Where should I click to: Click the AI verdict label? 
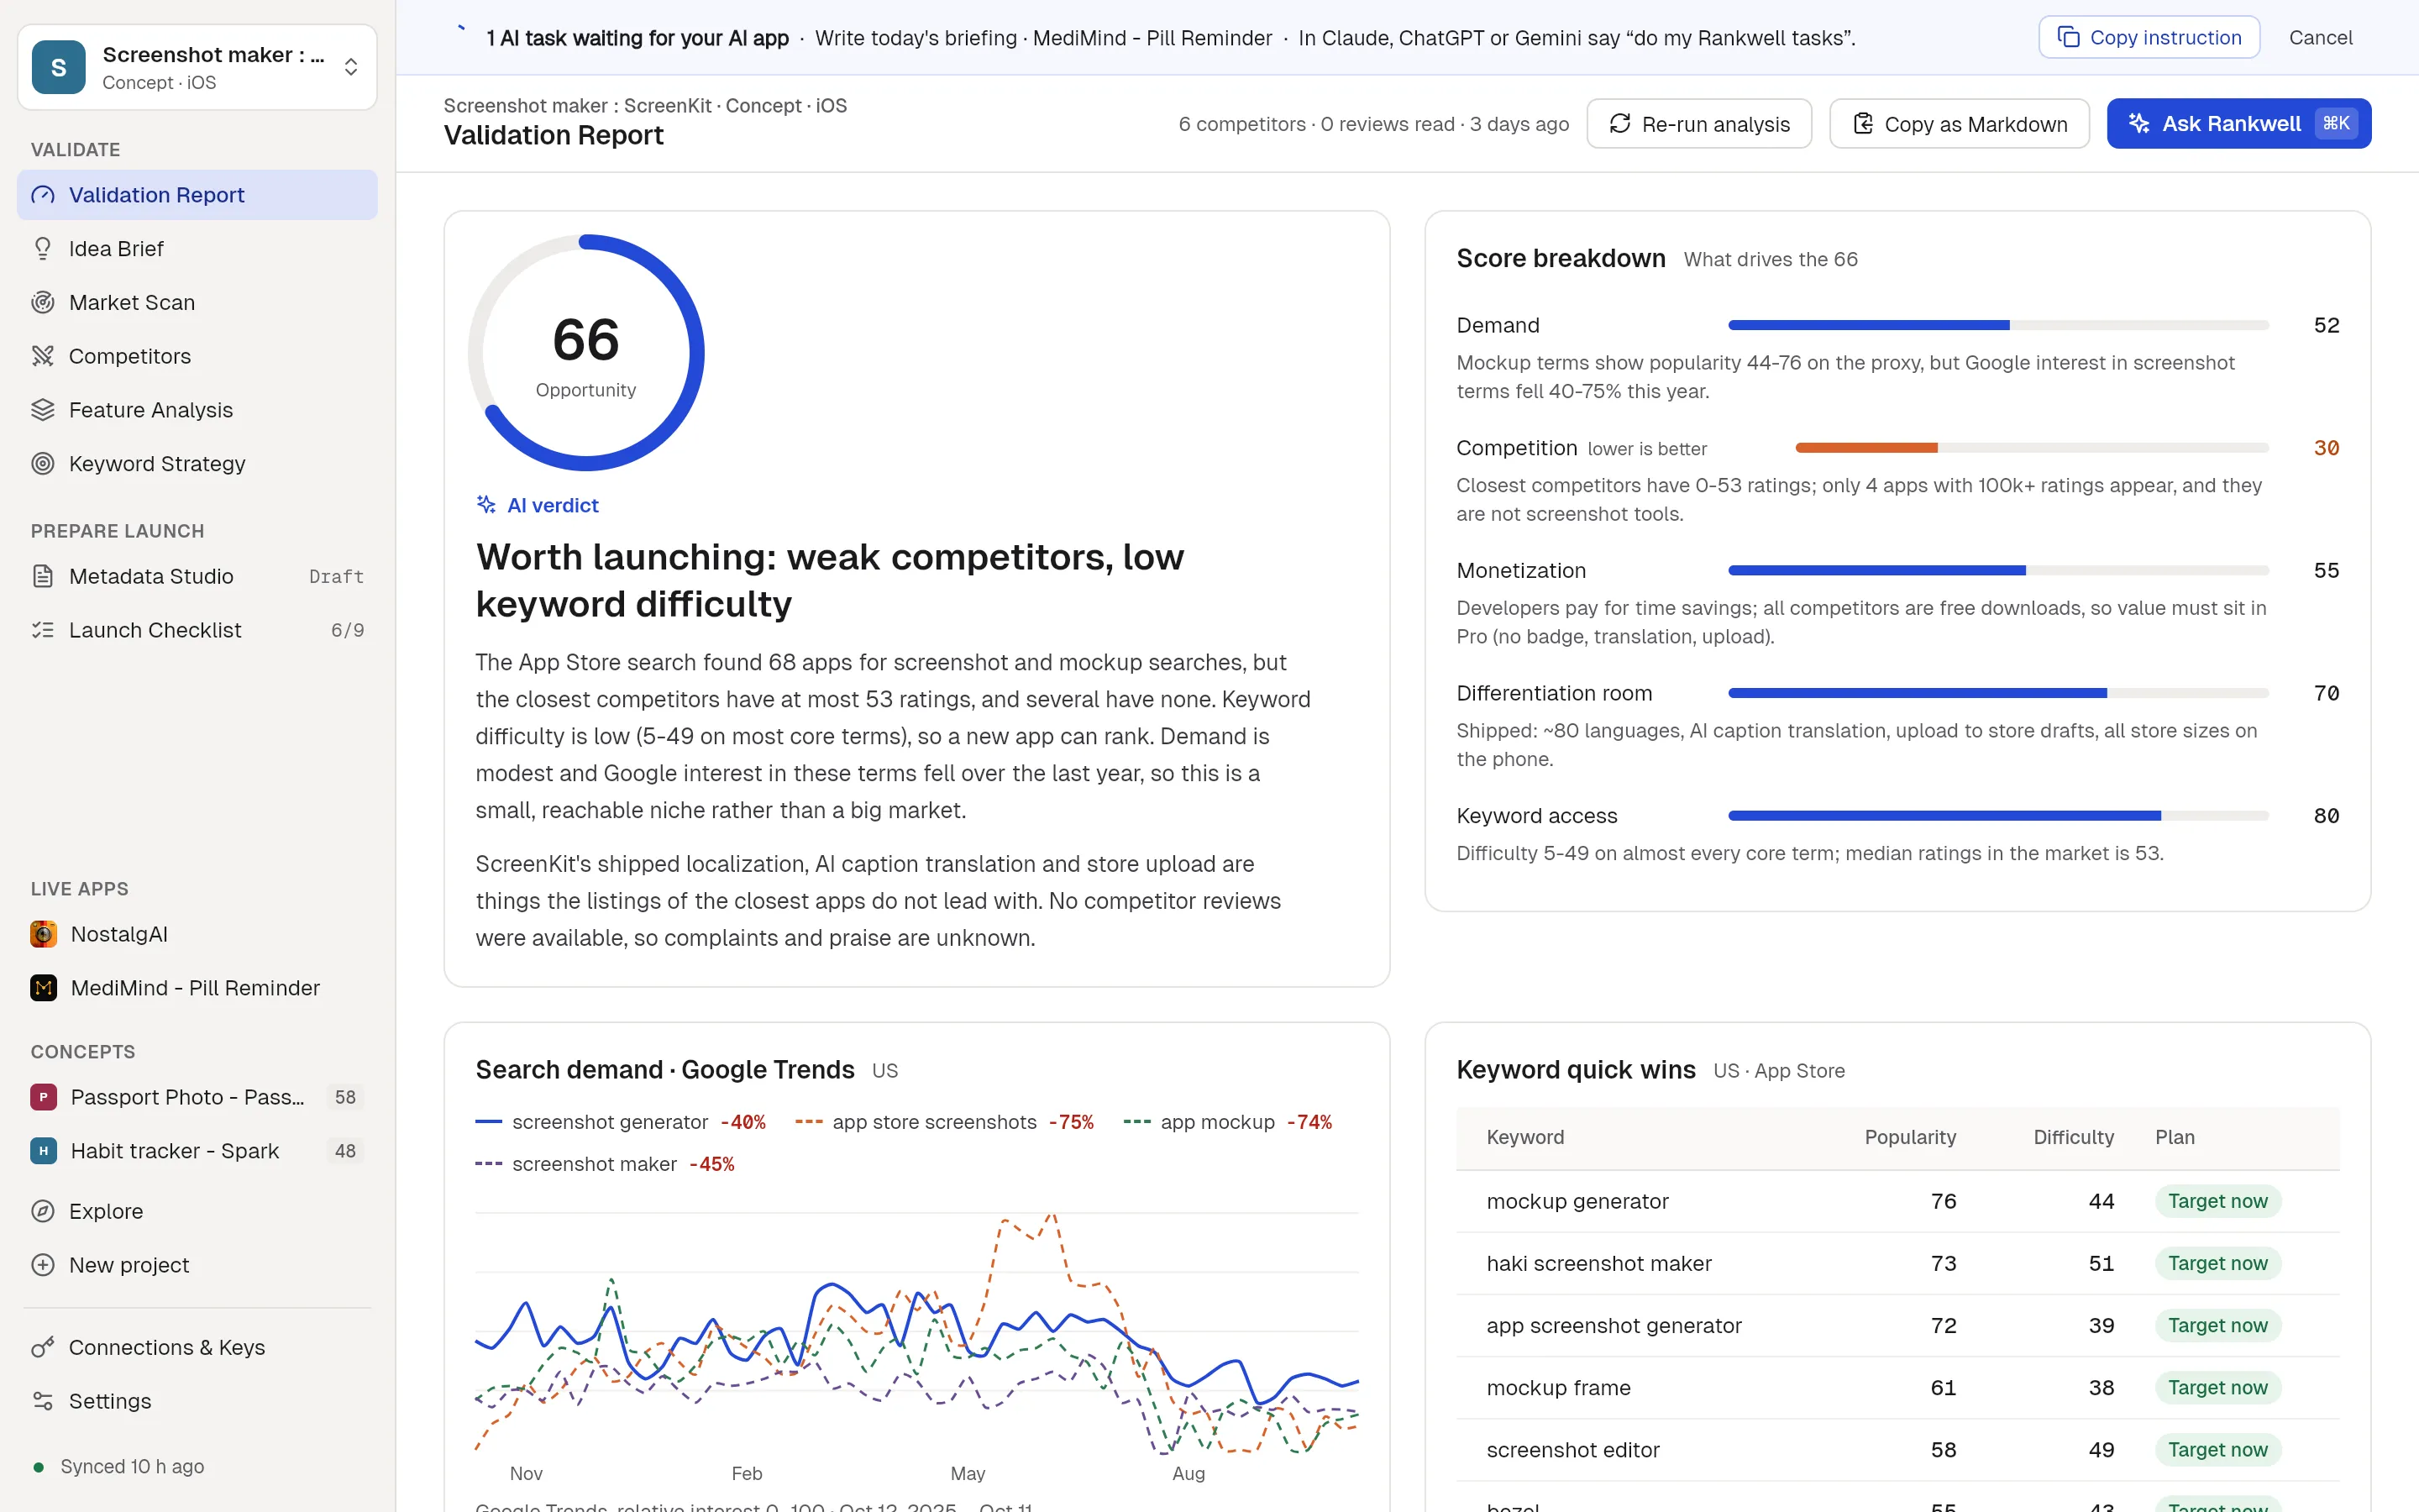(x=538, y=505)
